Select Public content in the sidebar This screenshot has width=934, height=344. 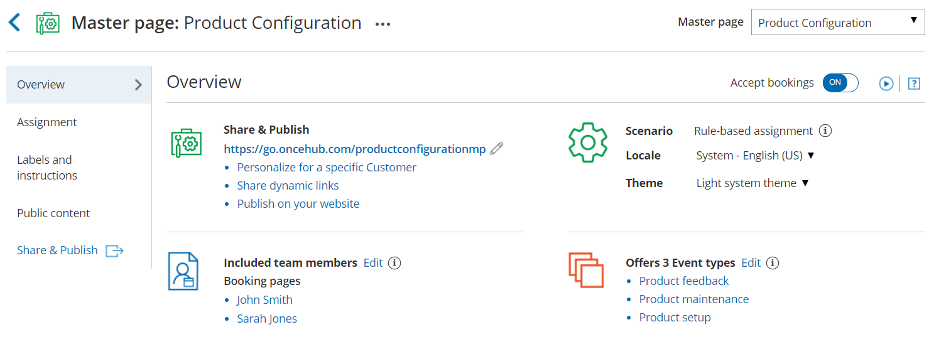pyautogui.click(x=53, y=213)
